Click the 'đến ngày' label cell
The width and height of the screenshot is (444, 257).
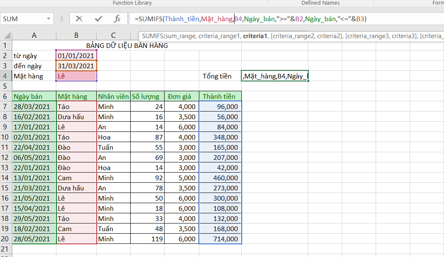tap(34, 66)
